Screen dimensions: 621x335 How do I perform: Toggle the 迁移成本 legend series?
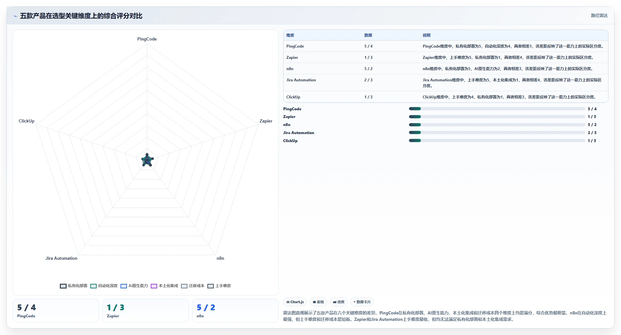point(193,286)
